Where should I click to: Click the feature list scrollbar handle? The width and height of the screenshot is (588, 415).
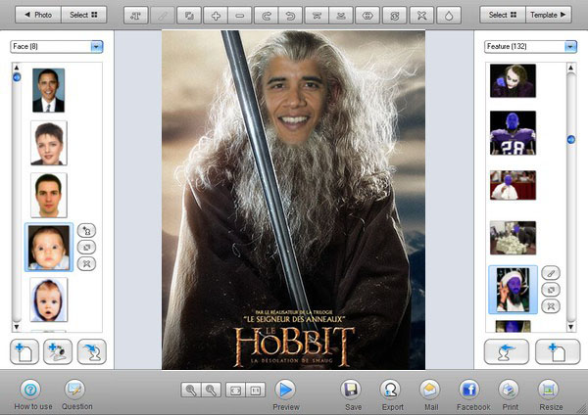(570, 140)
